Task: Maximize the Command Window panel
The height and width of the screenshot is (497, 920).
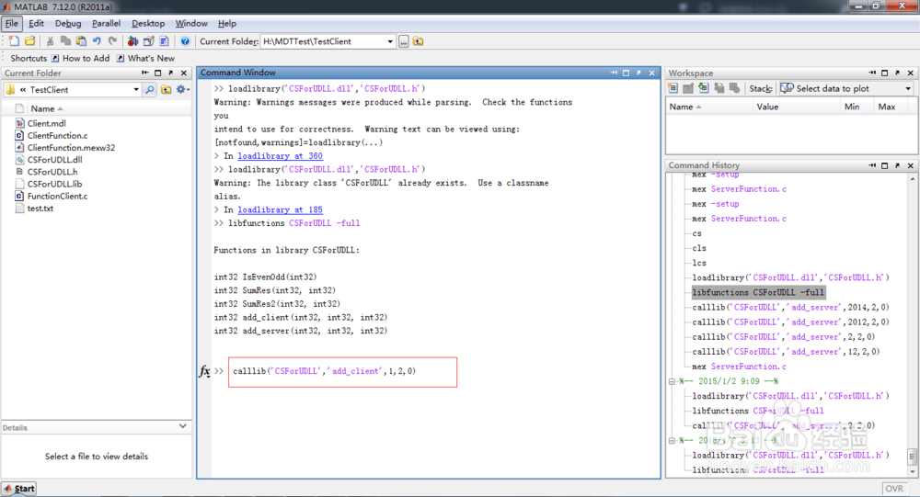Action: tap(626, 73)
